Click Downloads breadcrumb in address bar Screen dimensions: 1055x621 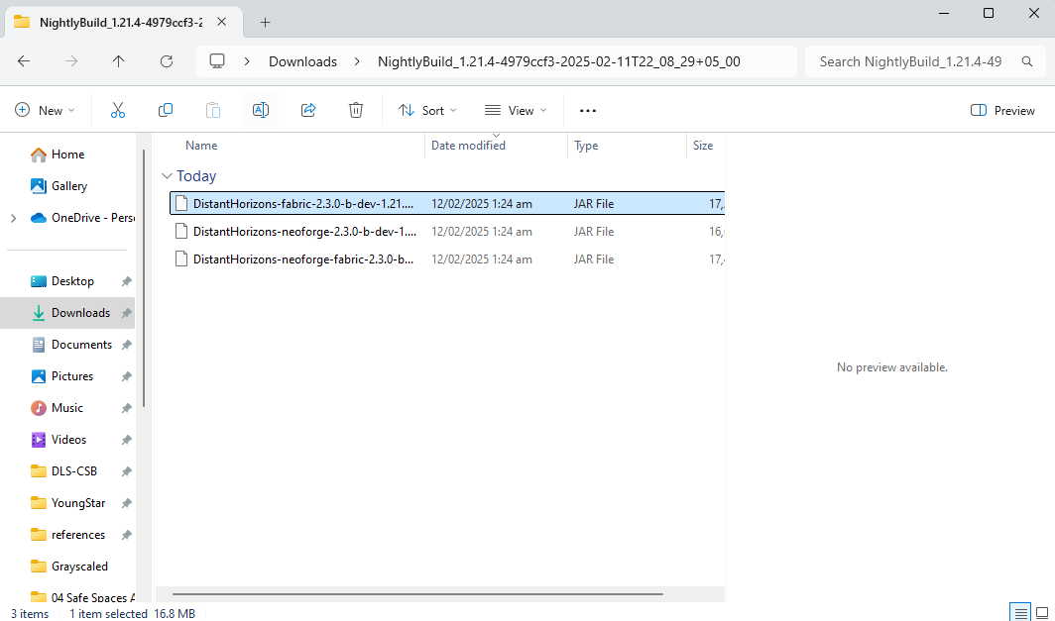302,61
